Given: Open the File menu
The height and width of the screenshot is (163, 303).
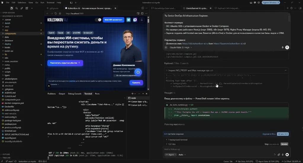Looking at the screenshot, I should coord(8,3).
